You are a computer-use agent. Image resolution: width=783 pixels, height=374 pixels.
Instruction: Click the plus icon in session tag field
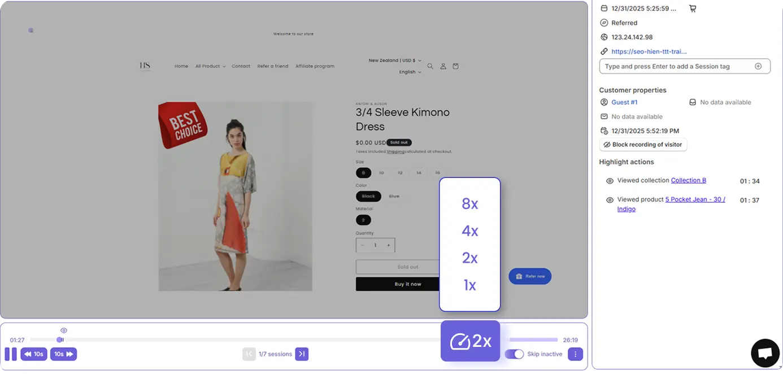758,66
